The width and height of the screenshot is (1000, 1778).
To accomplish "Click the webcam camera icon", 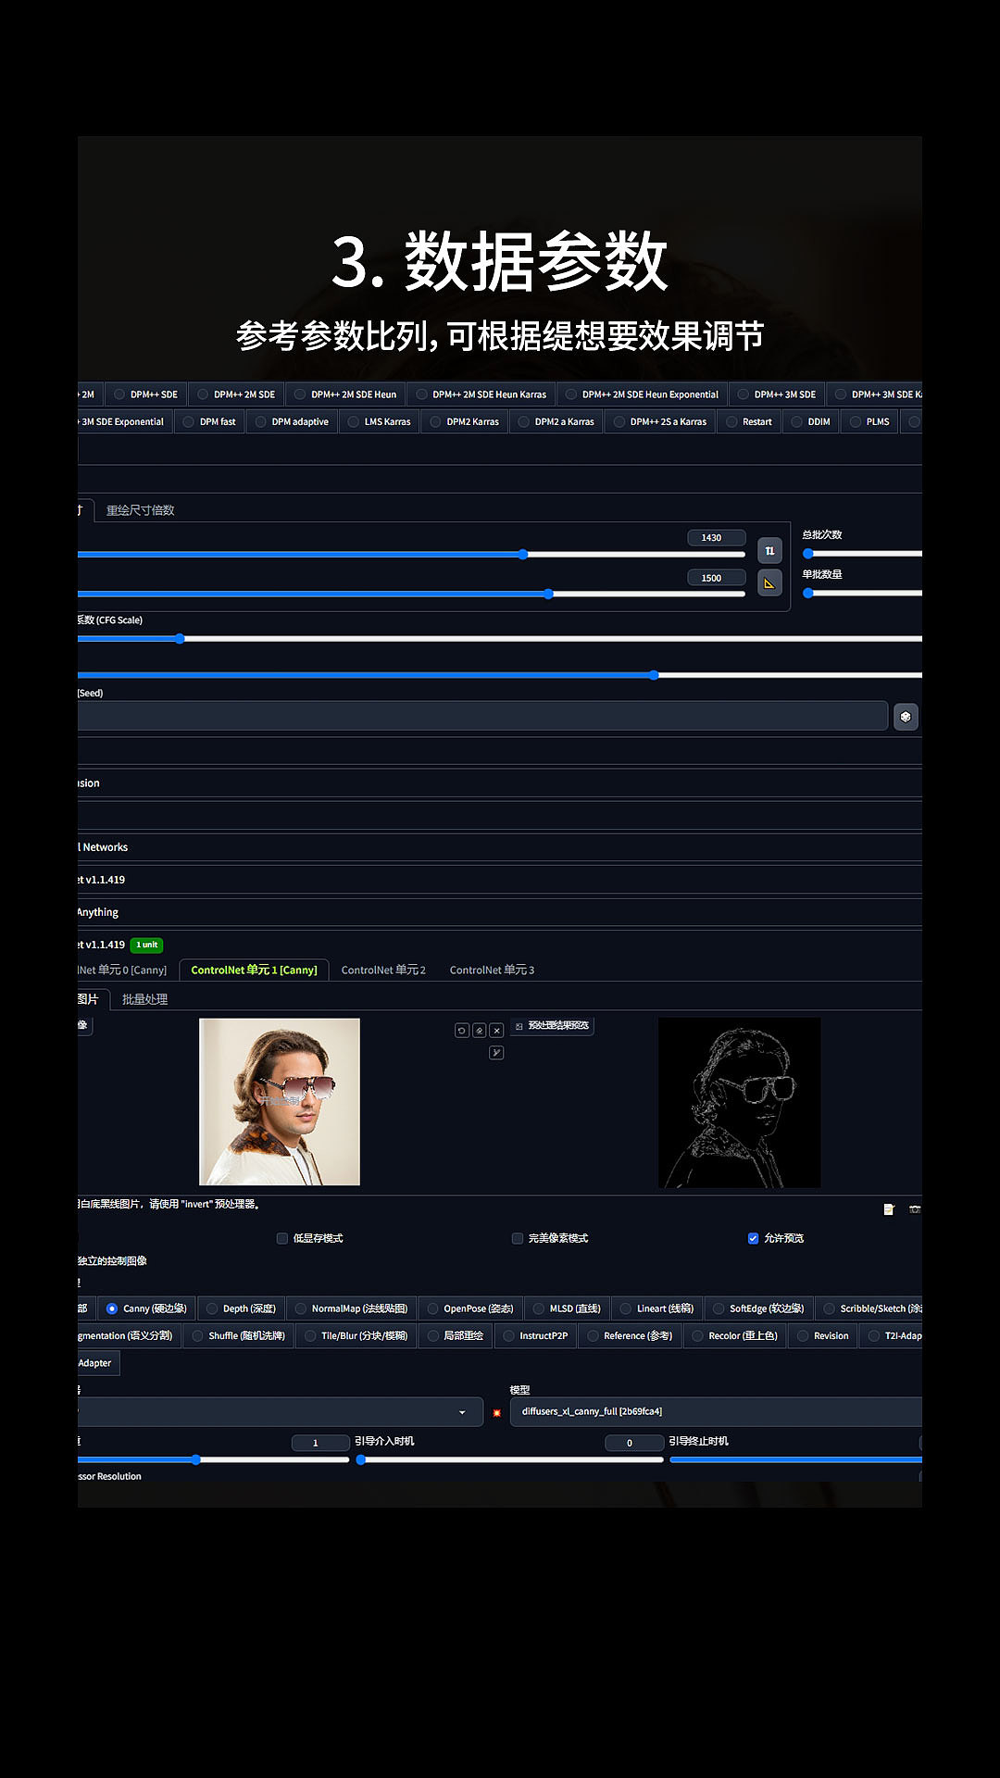I will tap(915, 1209).
